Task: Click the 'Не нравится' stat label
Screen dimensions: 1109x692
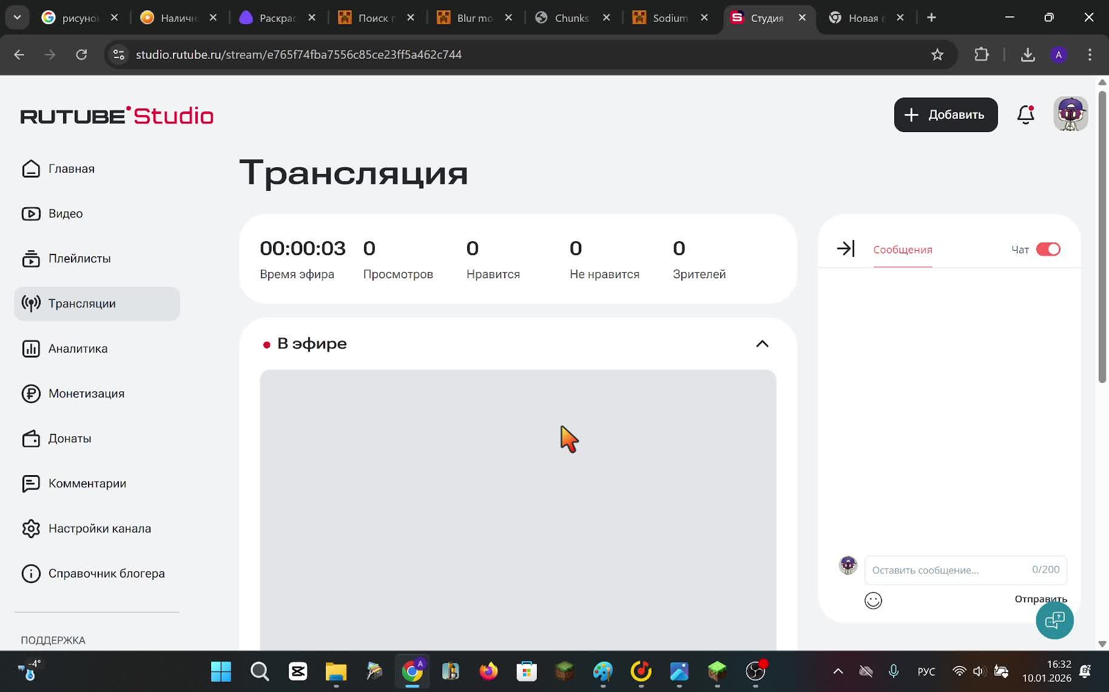Action: tap(604, 274)
